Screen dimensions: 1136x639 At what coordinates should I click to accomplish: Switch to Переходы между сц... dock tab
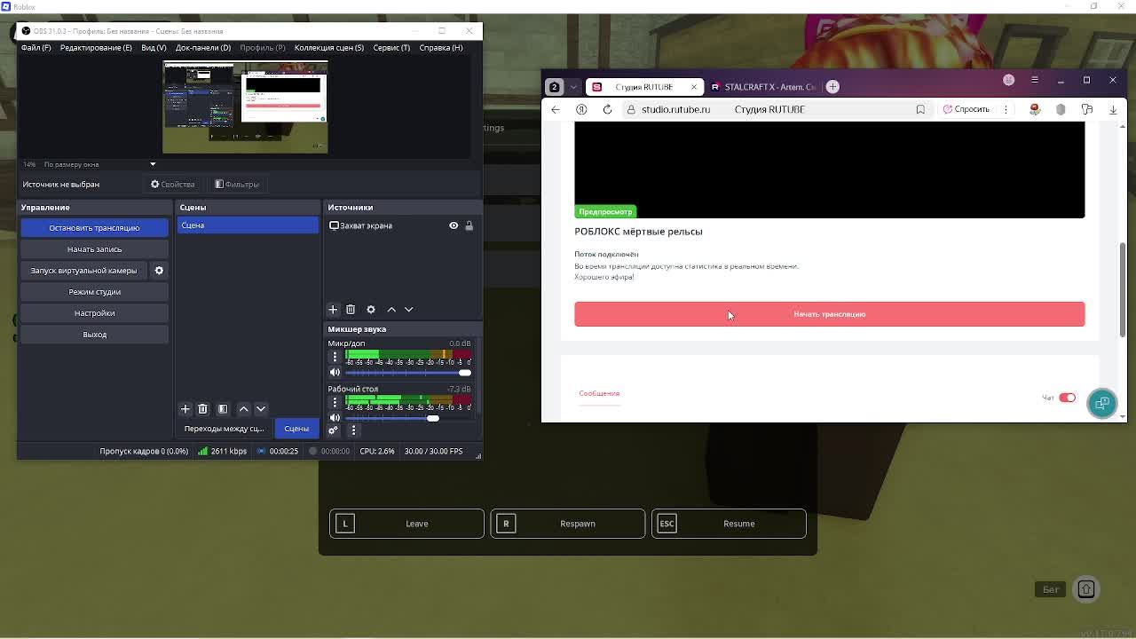224,429
